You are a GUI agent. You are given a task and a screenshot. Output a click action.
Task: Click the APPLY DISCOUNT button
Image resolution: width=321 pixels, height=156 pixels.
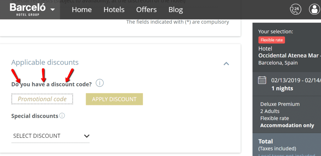114,99
